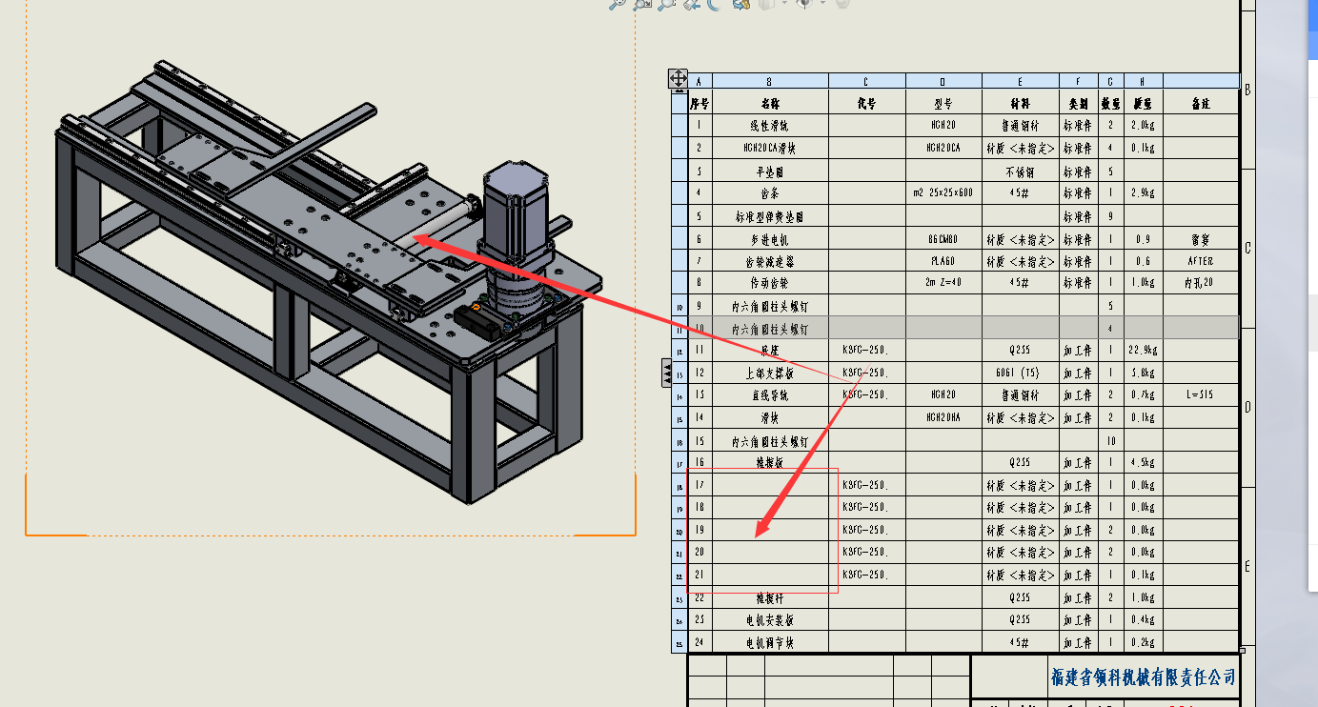Select column header F of the BOM table
Image resolution: width=1318 pixels, height=707 pixels.
[x=1079, y=81]
